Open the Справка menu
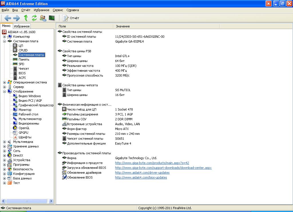Image resolution: width=293 pixels, height=212 pixels. click(x=72, y=10)
